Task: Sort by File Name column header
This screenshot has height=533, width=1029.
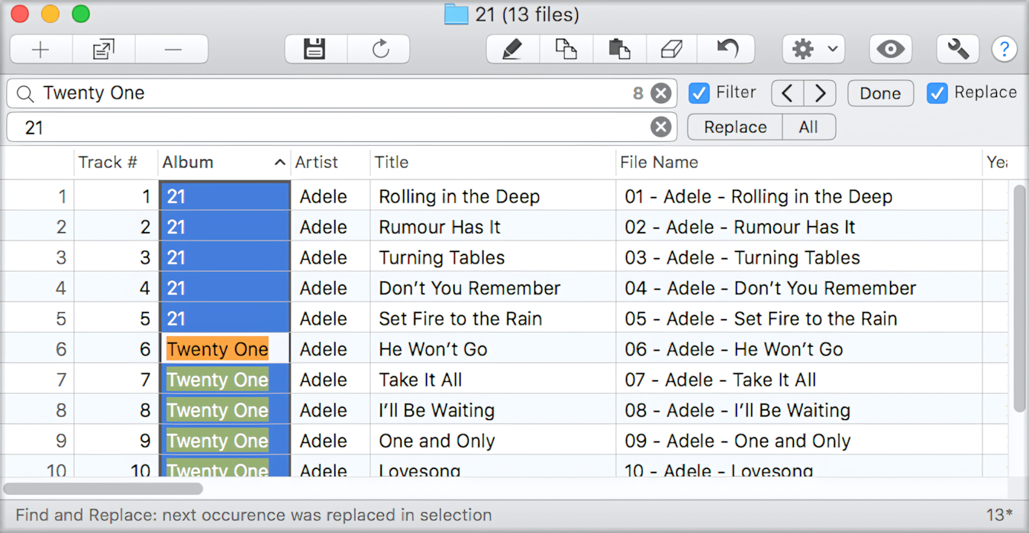Action: 798,162
